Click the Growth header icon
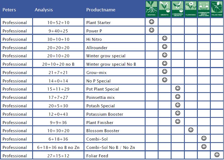The height and width of the screenshot is (160, 224). coord(164,9)
